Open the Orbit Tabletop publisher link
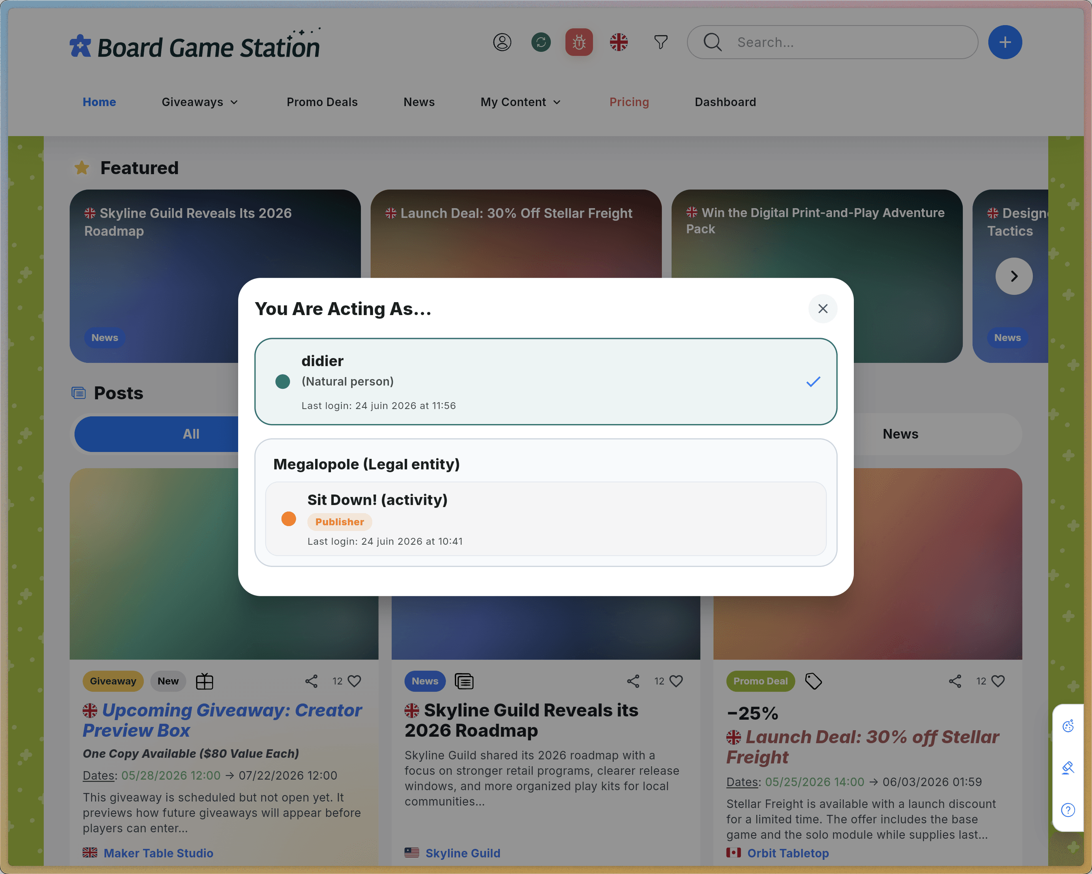The width and height of the screenshot is (1092, 874). point(787,853)
